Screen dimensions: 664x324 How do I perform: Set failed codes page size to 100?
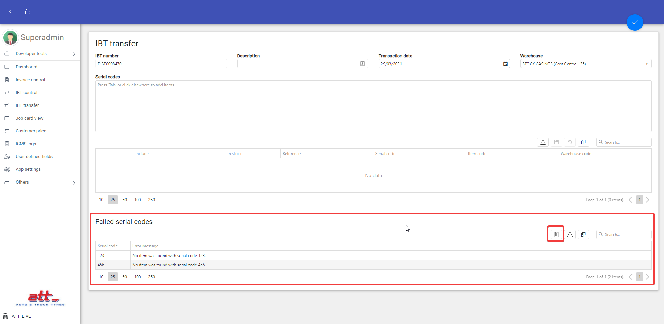[137, 277]
